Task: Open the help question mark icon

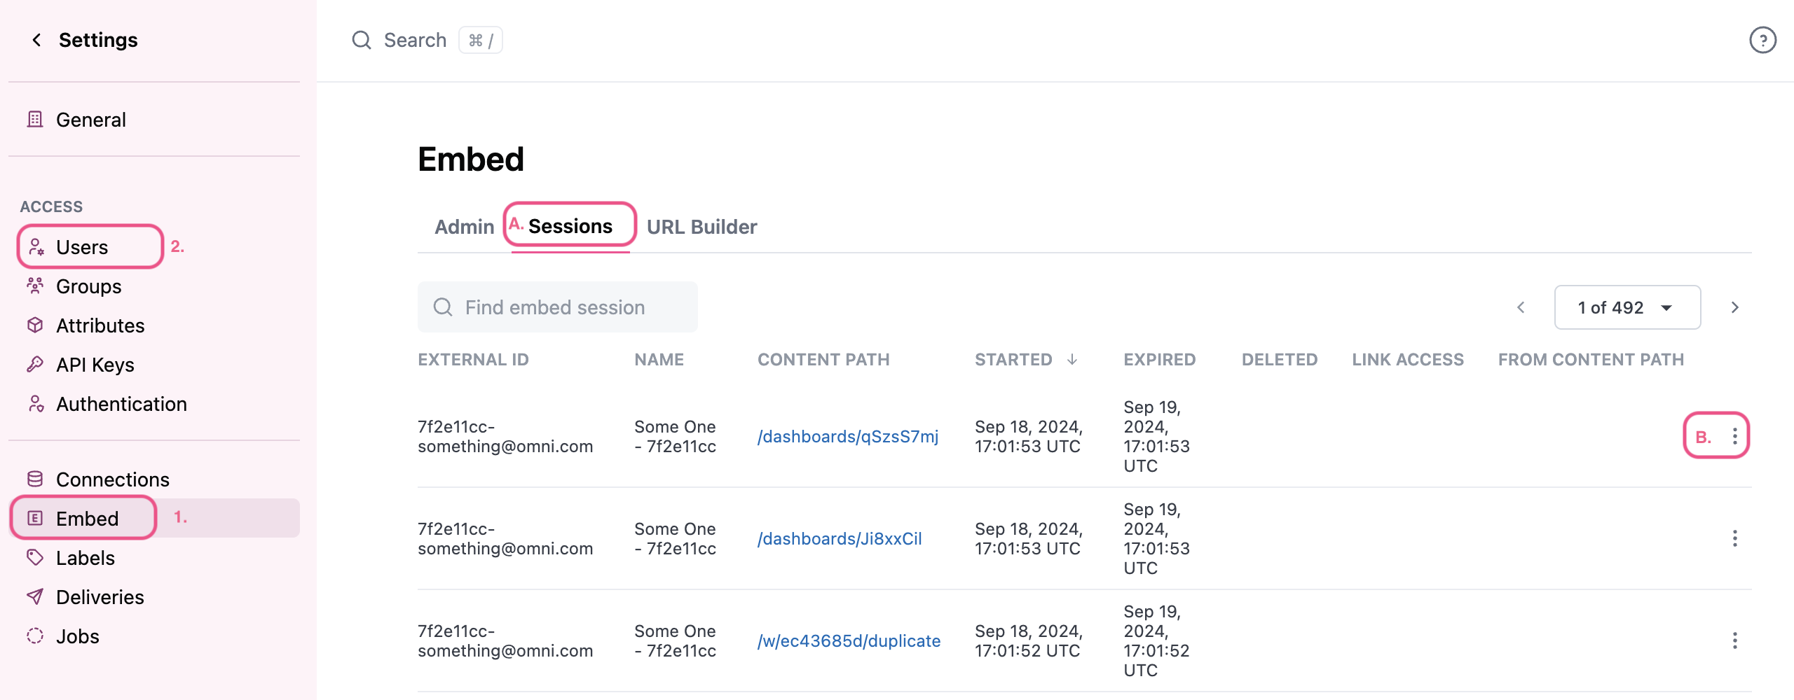Action: point(1762,40)
